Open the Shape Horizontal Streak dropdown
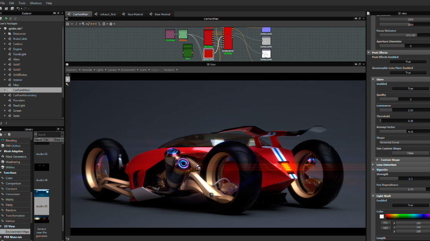The width and height of the screenshot is (430, 241). (405, 142)
